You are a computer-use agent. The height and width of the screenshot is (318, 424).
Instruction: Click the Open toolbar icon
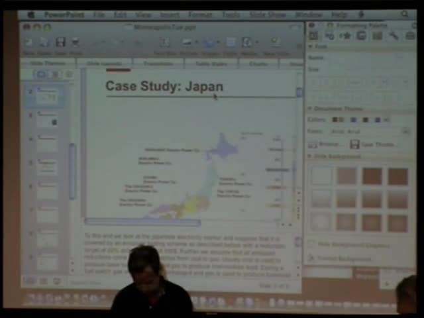(44, 42)
